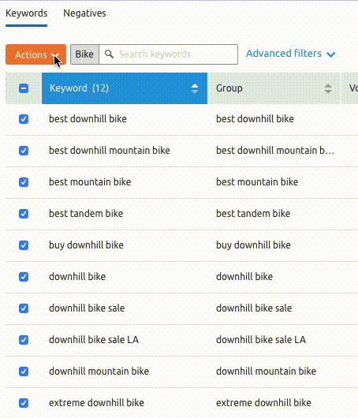Screen dimensions: 358x418
Task: Open 'best downhill mountain bike' keyword
Action: (x=110, y=151)
